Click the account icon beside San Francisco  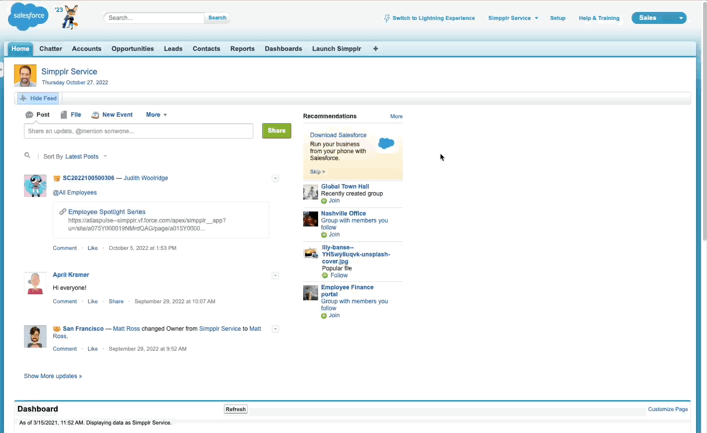click(57, 329)
